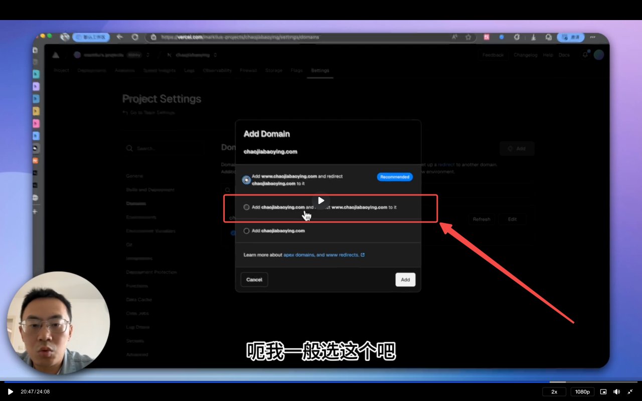Click the white Add button in the dialog

point(405,280)
